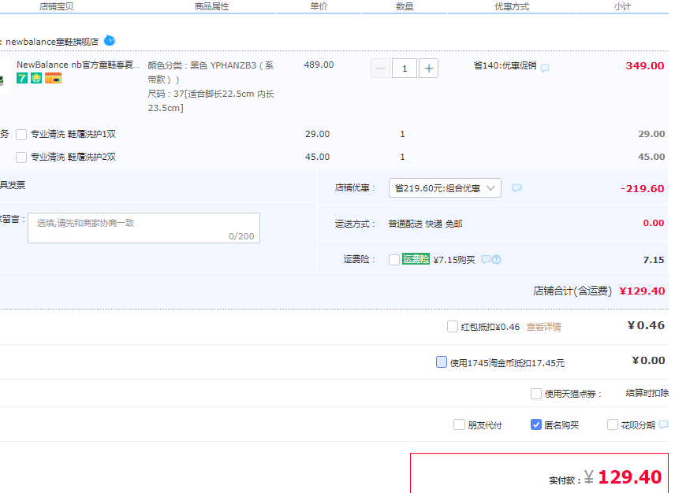Click the 优惠方式 column header
This screenshot has width=675, height=493.
click(512, 6)
